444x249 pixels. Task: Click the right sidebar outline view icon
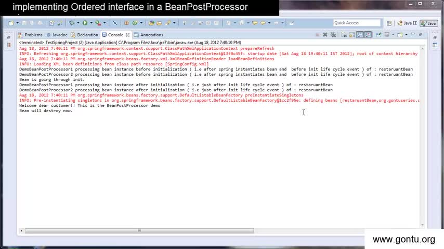(435, 45)
